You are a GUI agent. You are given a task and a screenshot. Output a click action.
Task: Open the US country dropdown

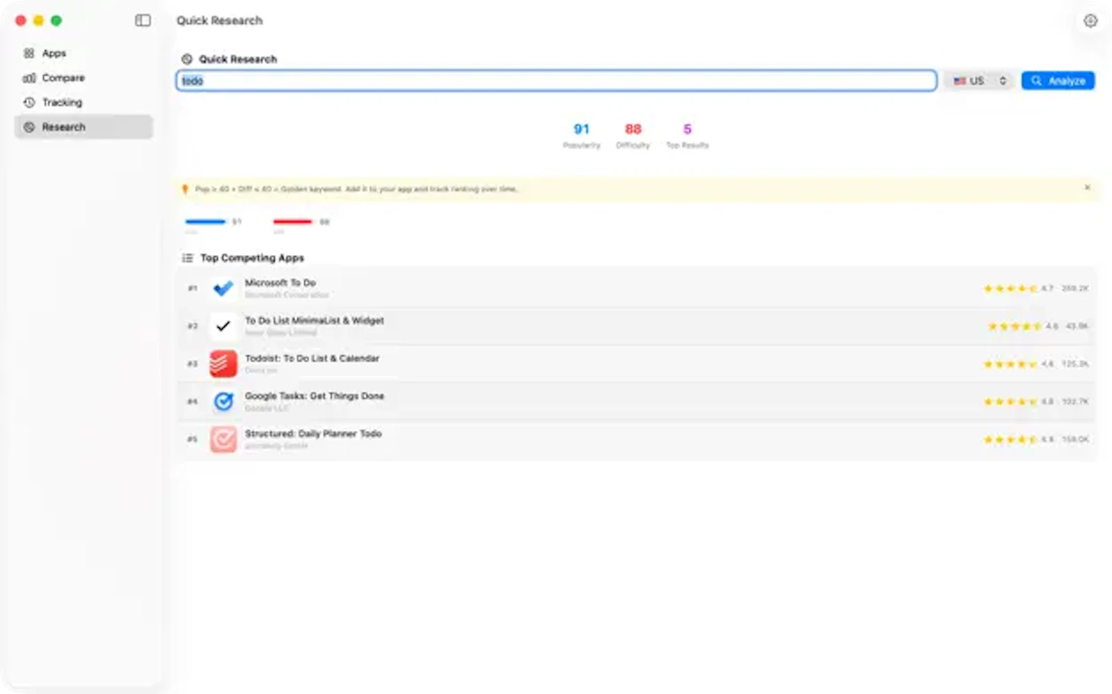pos(980,81)
